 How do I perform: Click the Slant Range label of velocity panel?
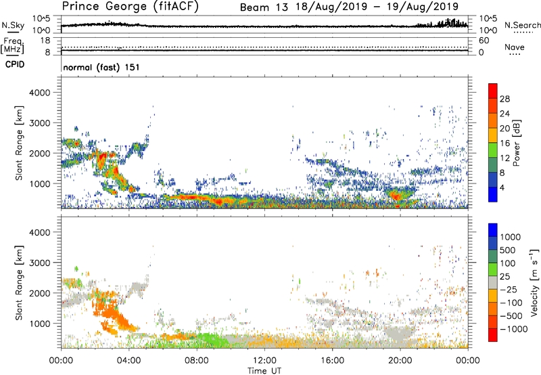coord(19,283)
